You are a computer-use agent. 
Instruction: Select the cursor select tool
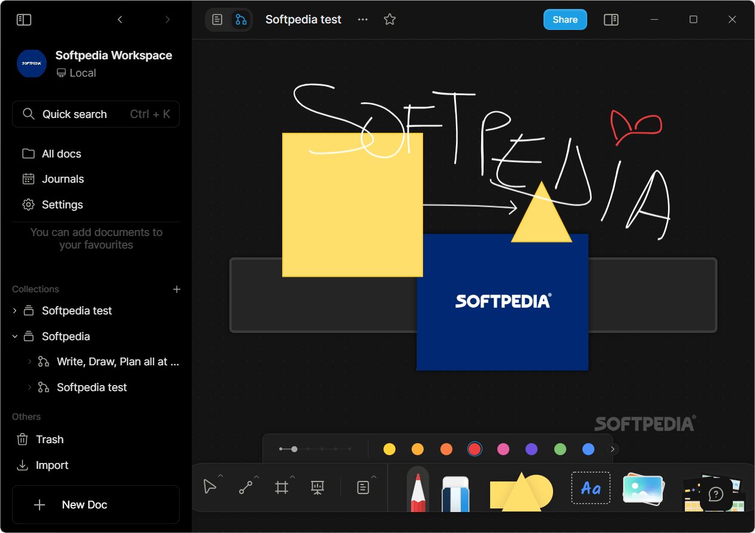coord(210,487)
